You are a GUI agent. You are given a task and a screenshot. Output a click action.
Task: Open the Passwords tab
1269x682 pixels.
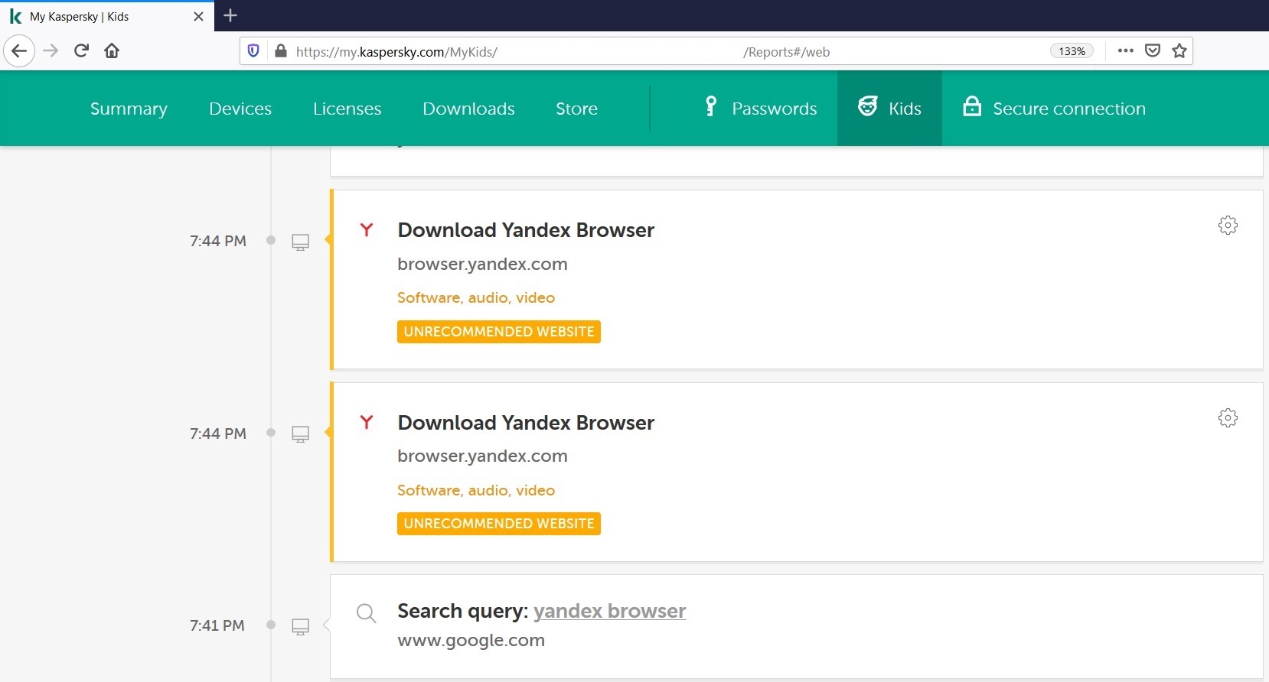761,109
